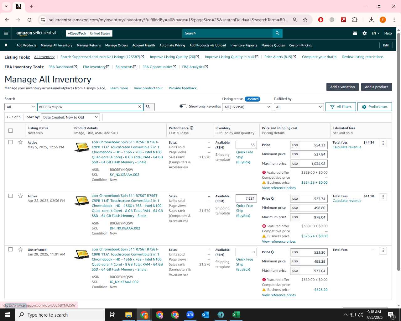Click the Performance info icon
The image size is (401, 321).
pos(191,128)
